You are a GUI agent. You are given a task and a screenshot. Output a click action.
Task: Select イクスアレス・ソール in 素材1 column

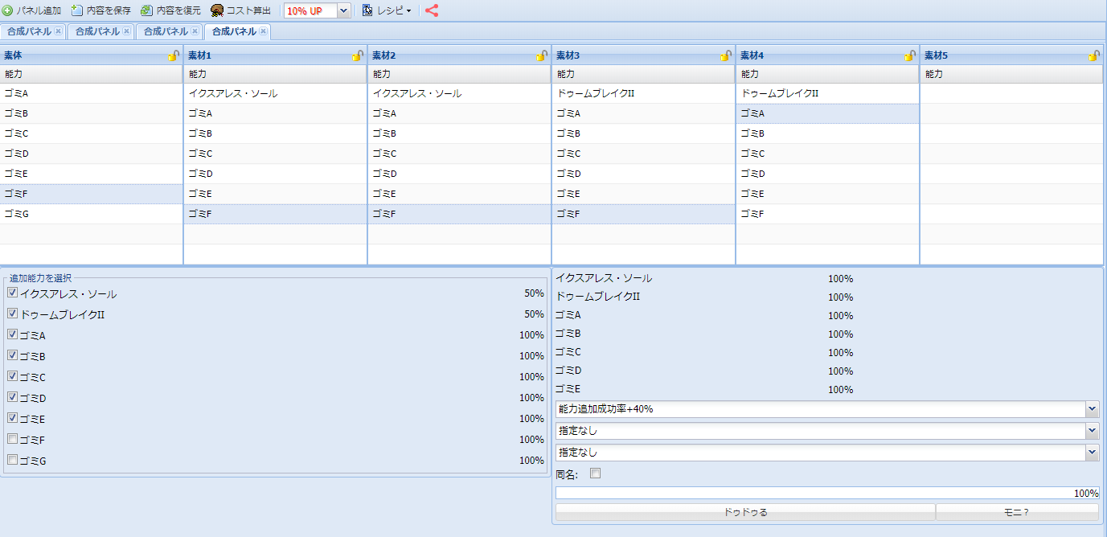coord(276,93)
